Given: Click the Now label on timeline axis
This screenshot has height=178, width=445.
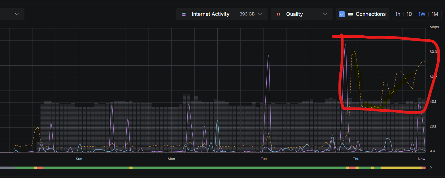Looking at the screenshot, I should [x=421, y=159].
